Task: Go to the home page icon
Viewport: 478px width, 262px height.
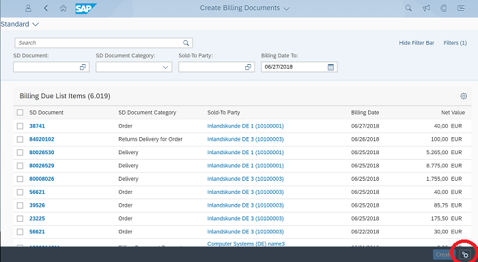Action: point(63,8)
